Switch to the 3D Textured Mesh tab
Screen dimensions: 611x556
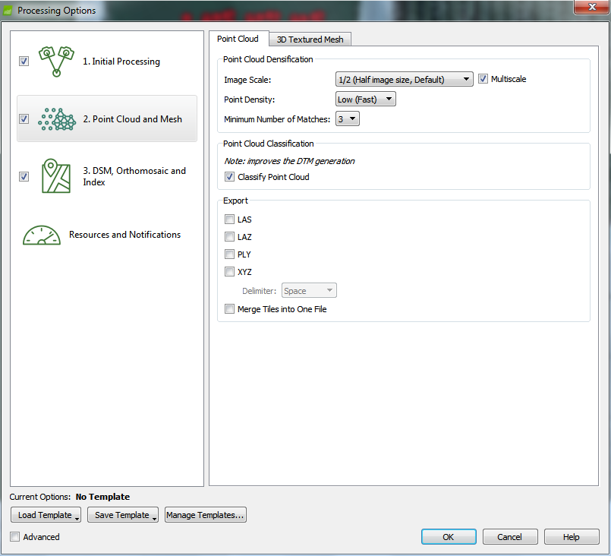coord(310,39)
